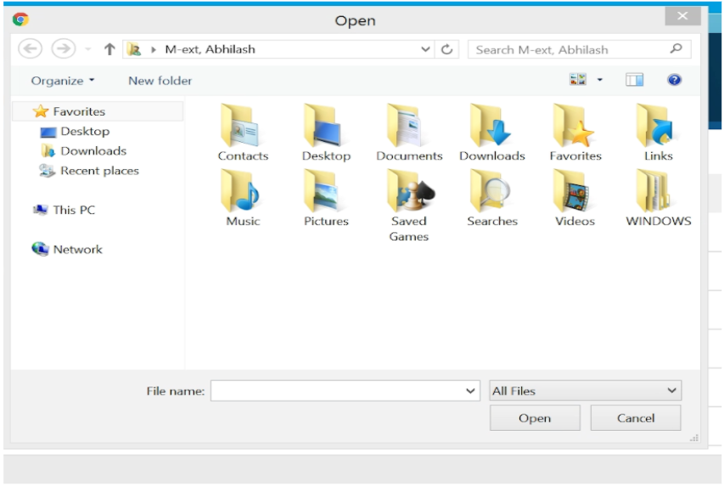
Task: Select the Contacts folder icon
Action: pyautogui.click(x=242, y=126)
